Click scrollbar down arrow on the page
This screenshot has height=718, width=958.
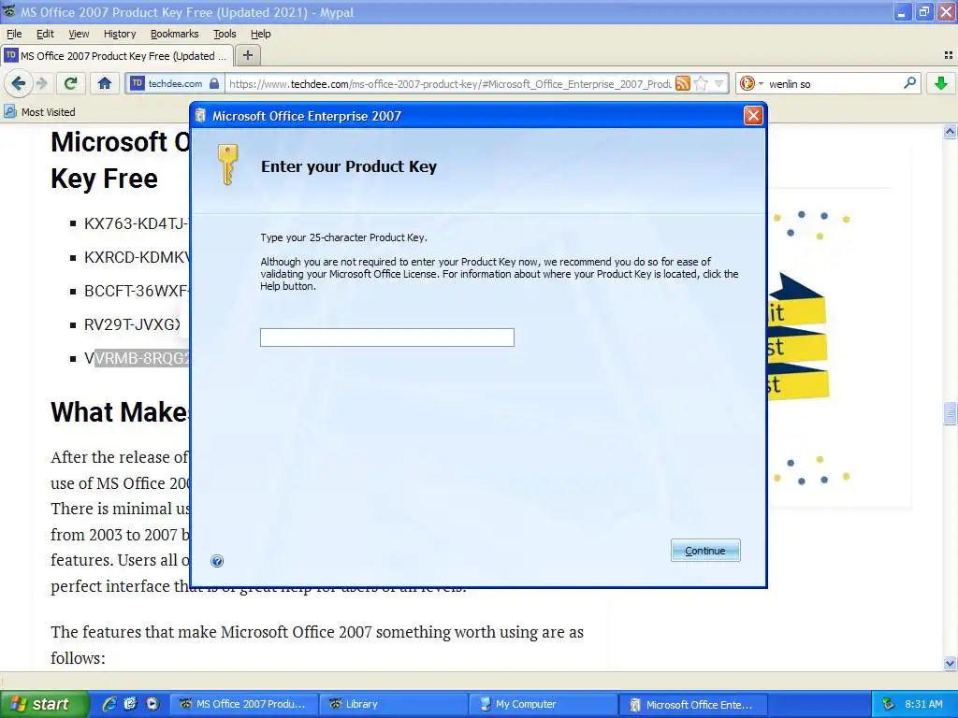(950, 663)
